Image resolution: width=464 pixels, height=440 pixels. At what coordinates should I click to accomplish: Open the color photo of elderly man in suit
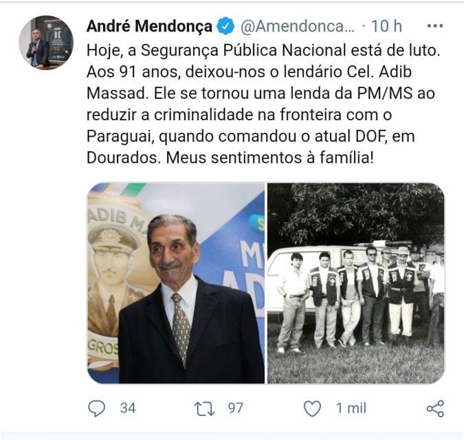coord(176,283)
